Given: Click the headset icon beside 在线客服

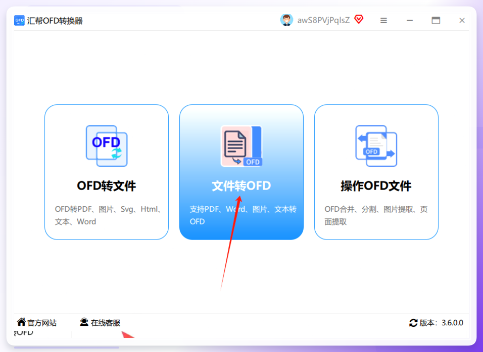Looking at the screenshot, I should point(84,322).
